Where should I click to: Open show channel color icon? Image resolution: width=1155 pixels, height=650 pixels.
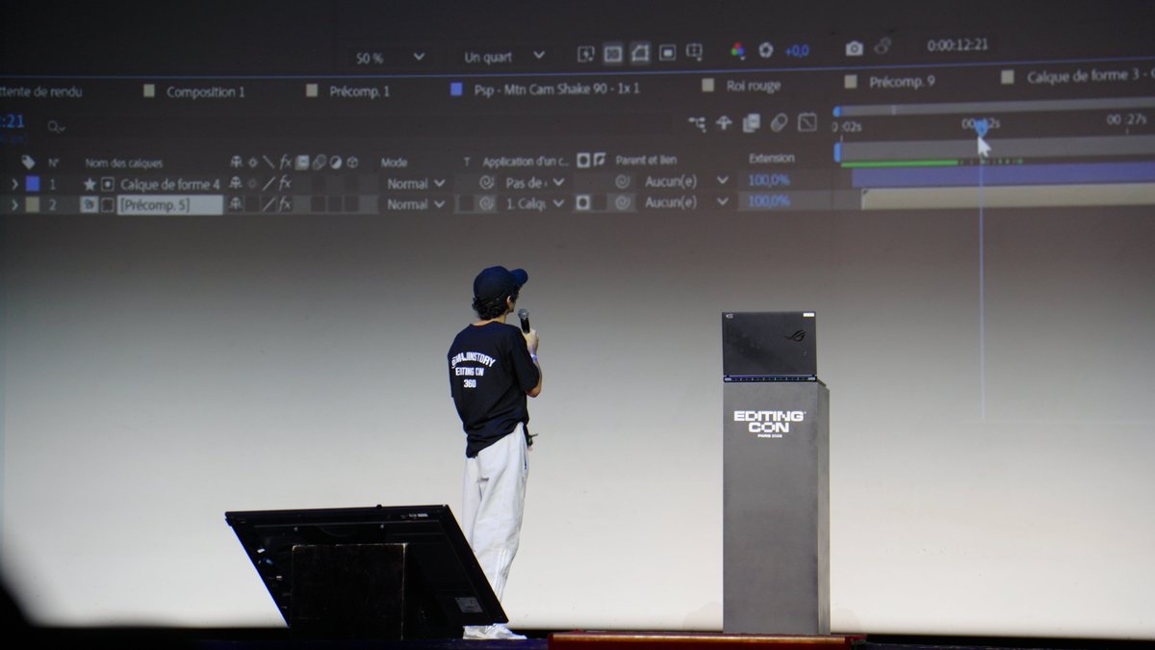(x=738, y=51)
